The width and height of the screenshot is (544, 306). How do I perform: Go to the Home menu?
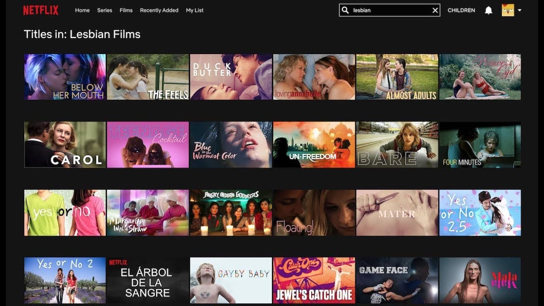[x=82, y=10]
